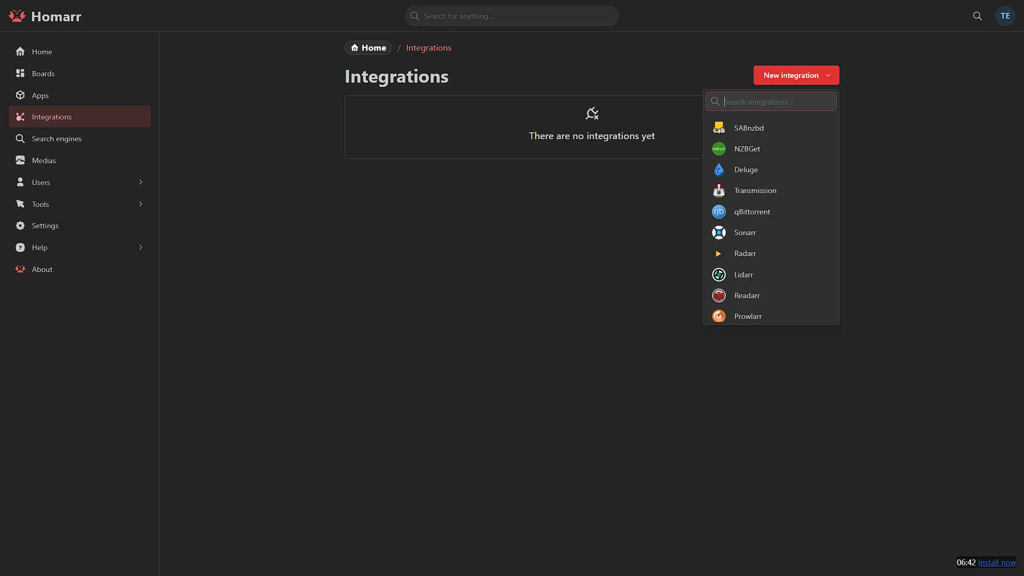1024x576 pixels.
Task: Go to Home in the sidebar
Action: coord(79,52)
